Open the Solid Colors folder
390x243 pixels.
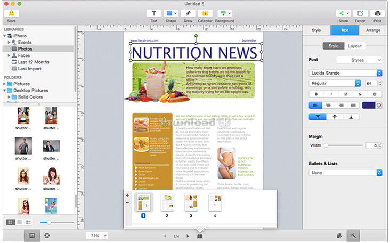[30, 97]
